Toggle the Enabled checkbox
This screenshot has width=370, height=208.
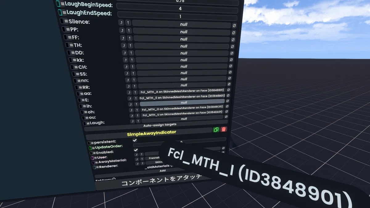click(136, 150)
